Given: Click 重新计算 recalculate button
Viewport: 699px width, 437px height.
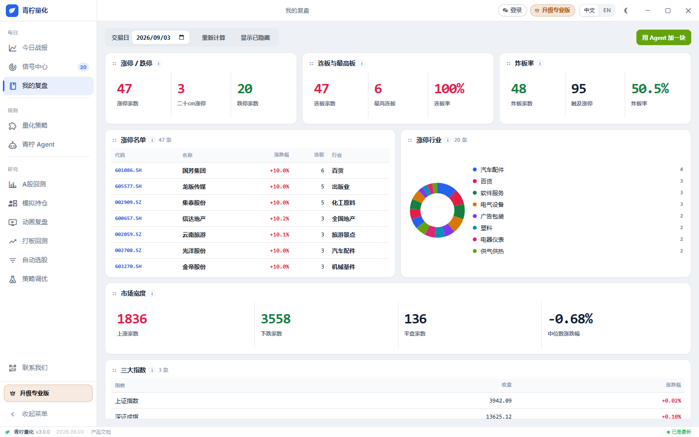Looking at the screenshot, I should (x=214, y=37).
